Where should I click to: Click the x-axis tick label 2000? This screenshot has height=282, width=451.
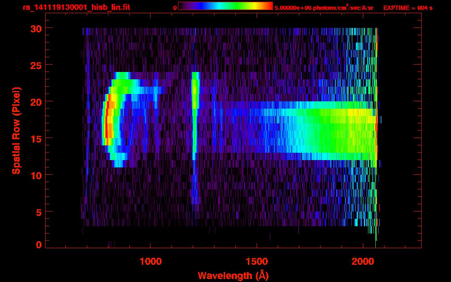(362, 261)
